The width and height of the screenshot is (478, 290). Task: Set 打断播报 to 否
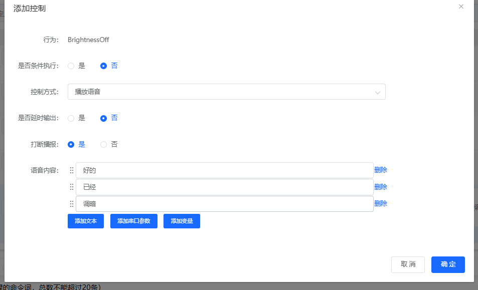(x=104, y=144)
